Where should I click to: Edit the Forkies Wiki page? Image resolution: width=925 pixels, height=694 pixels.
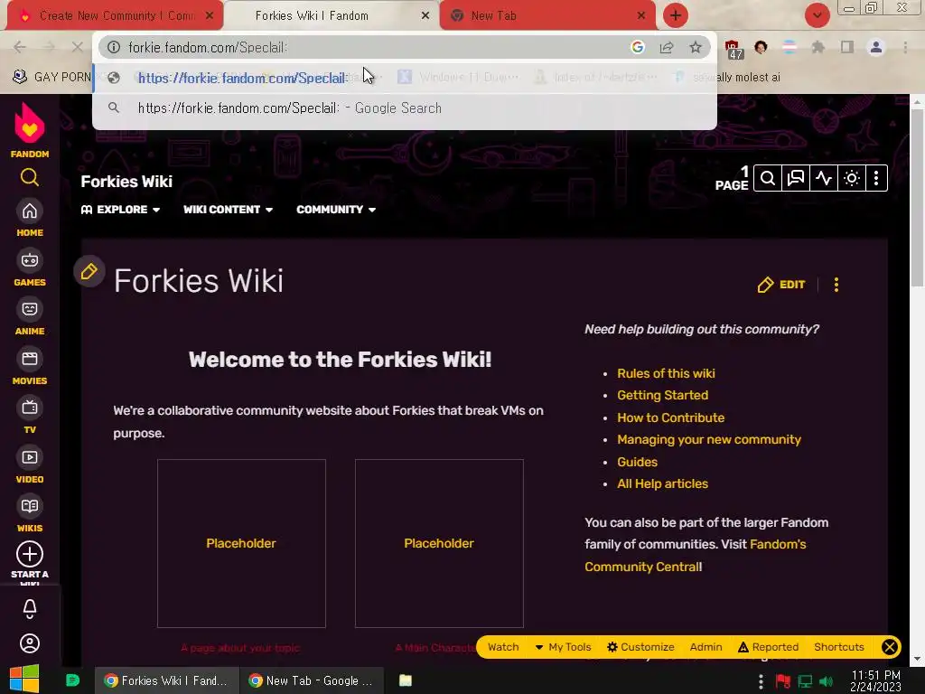point(781,285)
